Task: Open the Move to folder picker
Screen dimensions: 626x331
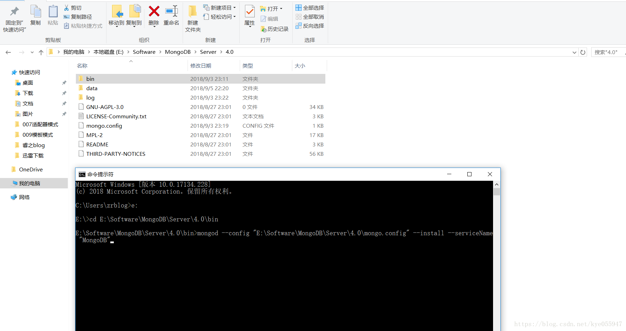Action: (116, 16)
